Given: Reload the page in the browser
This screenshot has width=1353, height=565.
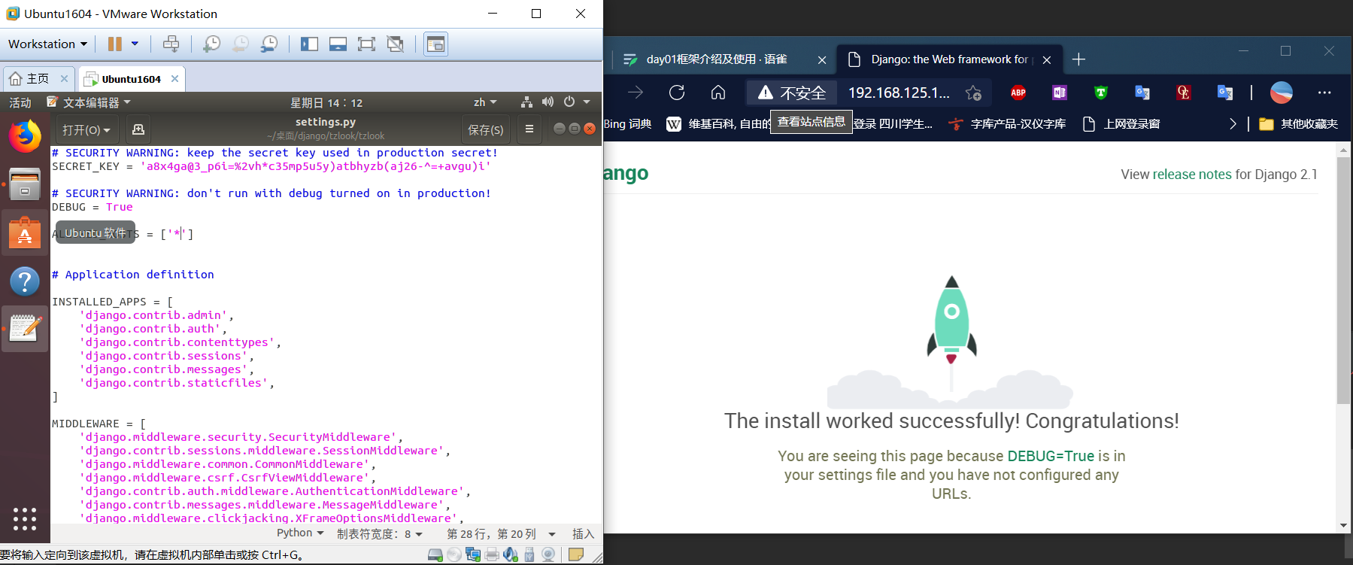Looking at the screenshot, I should [677, 93].
